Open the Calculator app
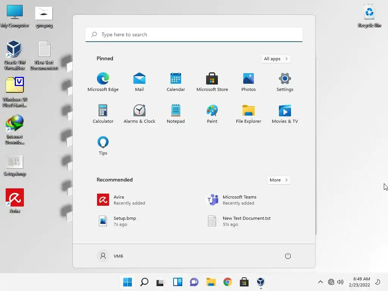 pos(103,114)
